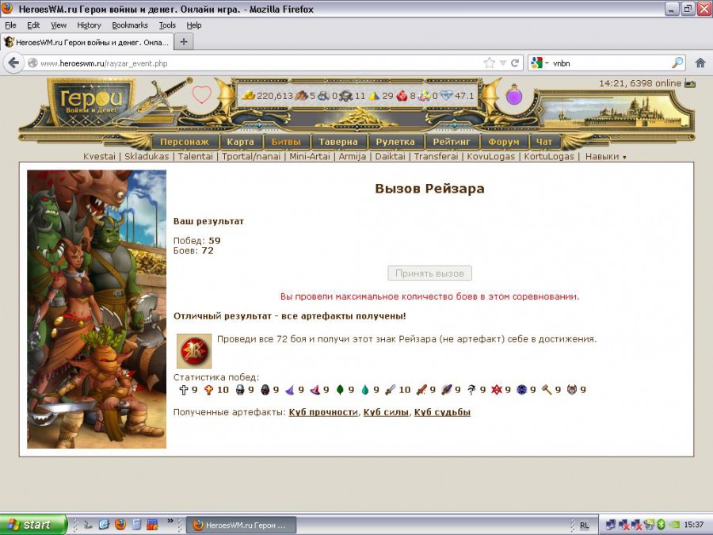Click the blue sphere faction icon
The width and height of the screenshot is (713, 535).
(521, 389)
